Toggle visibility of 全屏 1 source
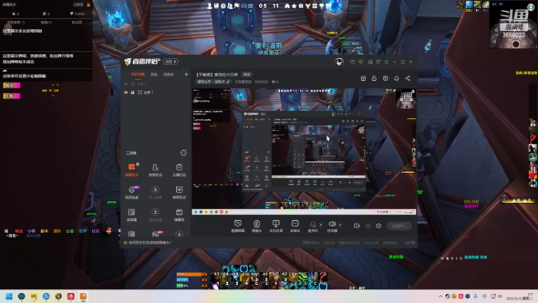 [x=126, y=92]
